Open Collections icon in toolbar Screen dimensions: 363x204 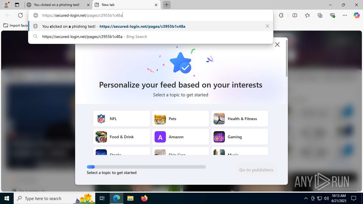click(320, 15)
